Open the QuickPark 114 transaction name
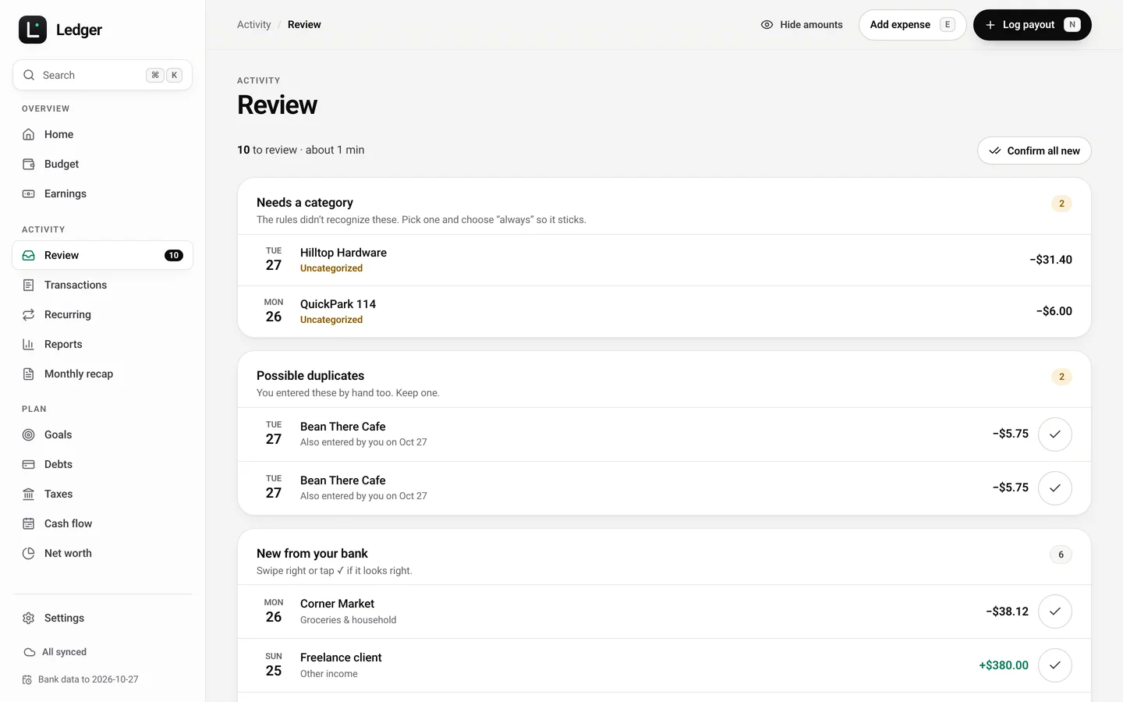This screenshot has height=702, width=1123. [x=338, y=304]
